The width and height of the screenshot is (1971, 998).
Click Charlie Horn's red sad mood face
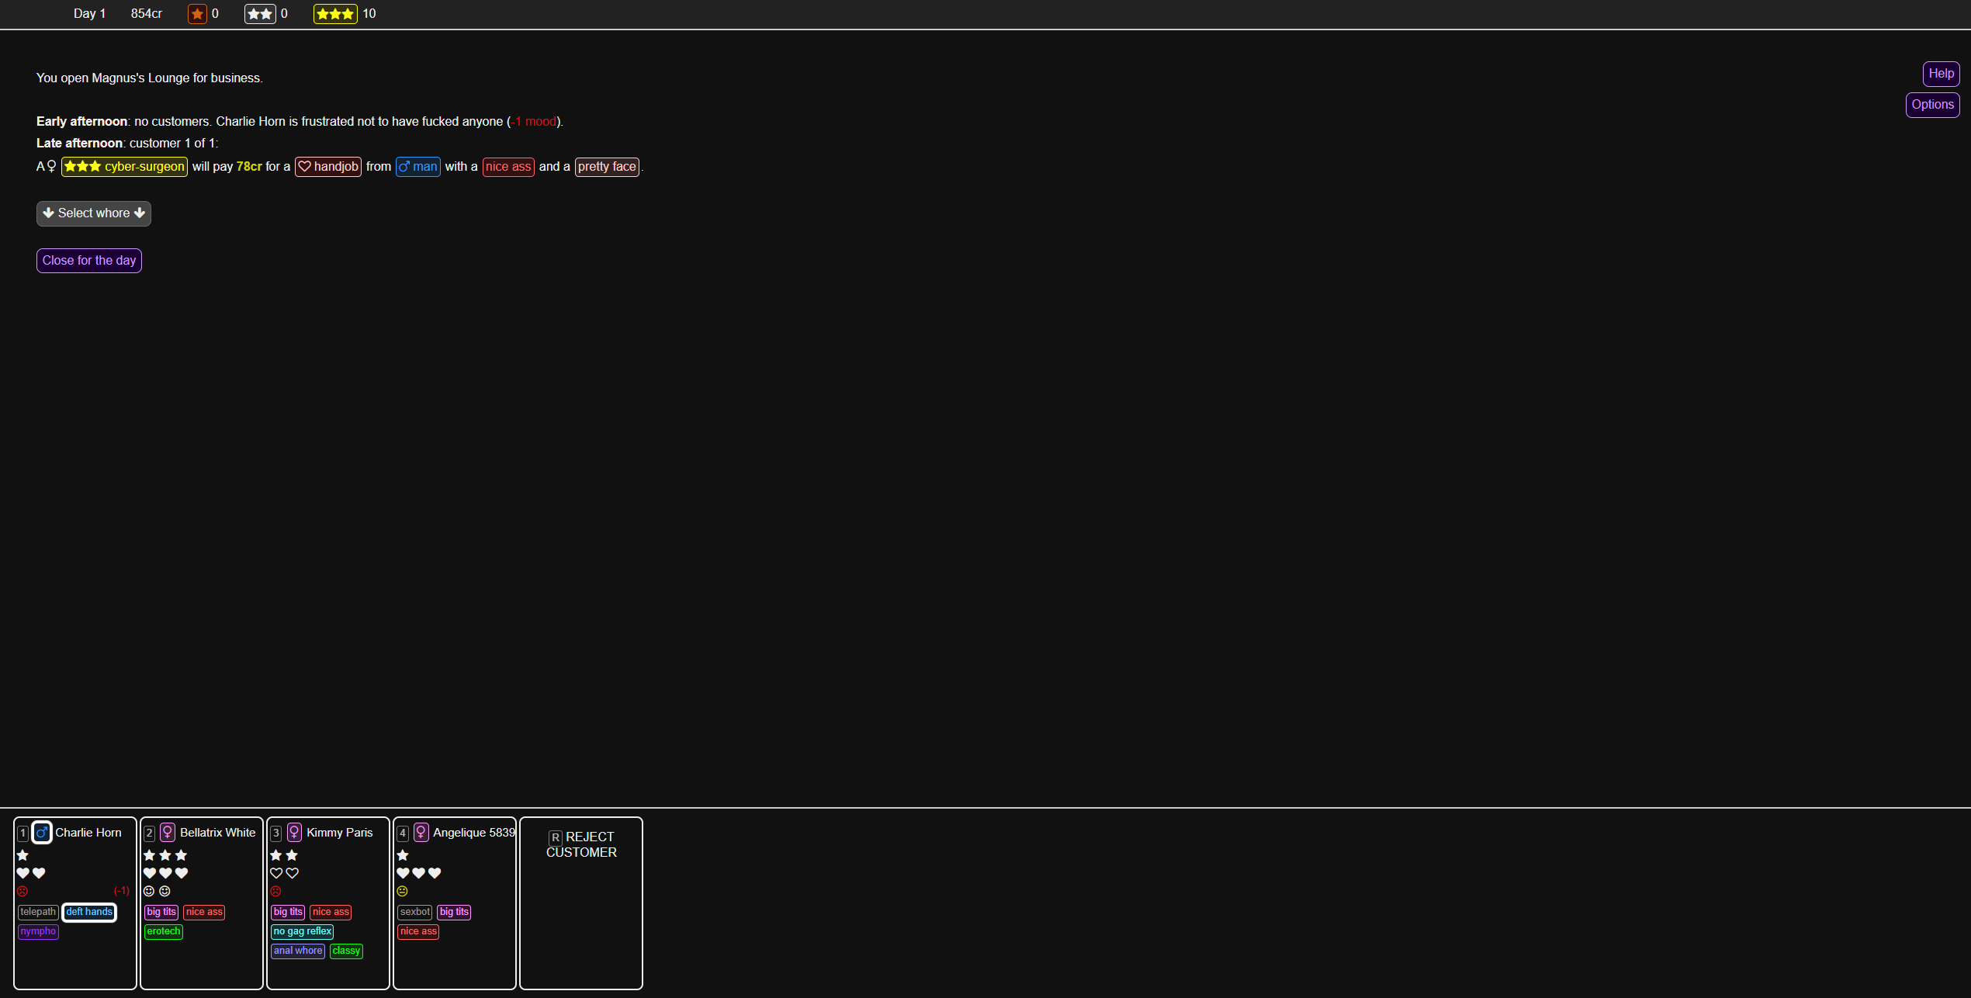click(23, 891)
